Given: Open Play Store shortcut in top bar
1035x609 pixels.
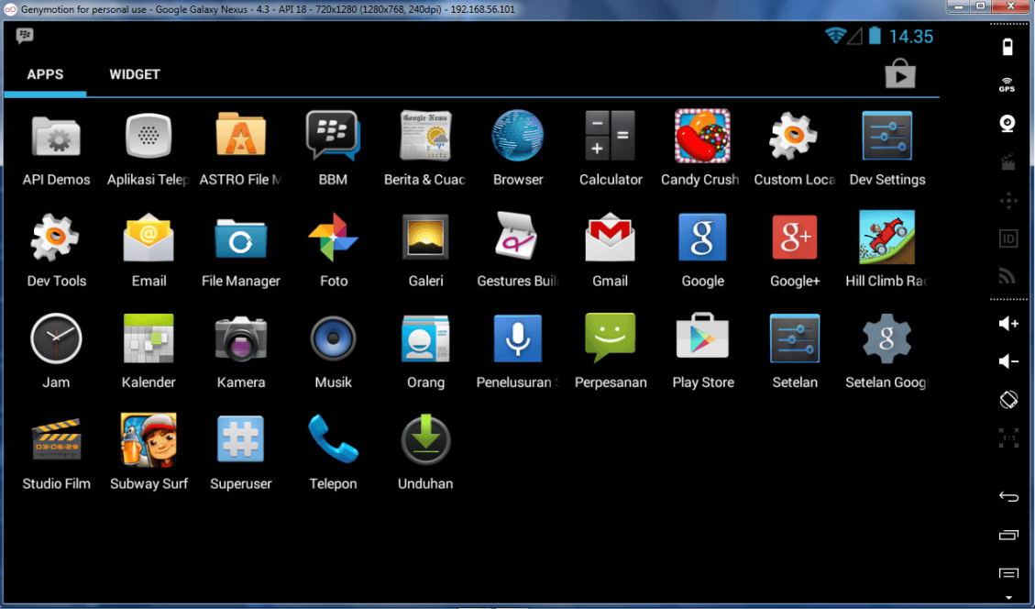Looking at the screenshot, I should tap(900, 73).
